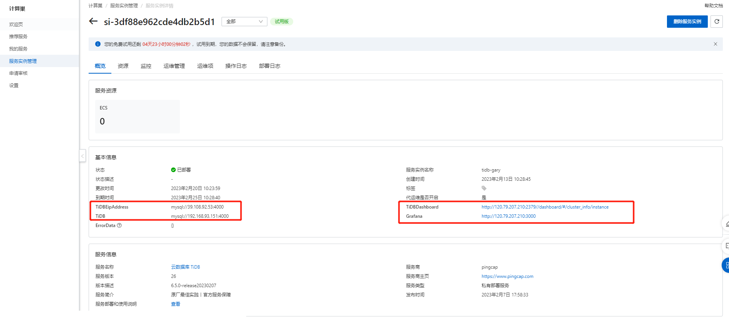Click the 创建时间 value 2023年2月13日

pyautogui.click(x=506, y=179)
